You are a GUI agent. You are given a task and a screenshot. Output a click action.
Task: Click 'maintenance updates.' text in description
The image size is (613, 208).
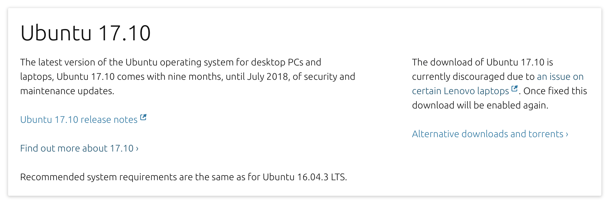67,91
